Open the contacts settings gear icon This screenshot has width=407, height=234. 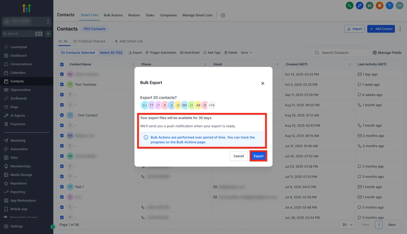223,15
